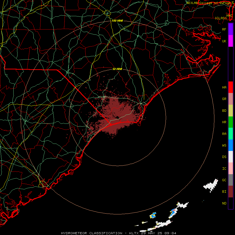The height and width of the screenshot is (235, 235).
Task: Click the large white dry snow echo offshore
Action: (x=211, y=185)
